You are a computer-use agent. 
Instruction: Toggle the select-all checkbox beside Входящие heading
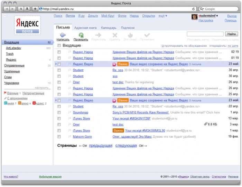tap(59, 46)
